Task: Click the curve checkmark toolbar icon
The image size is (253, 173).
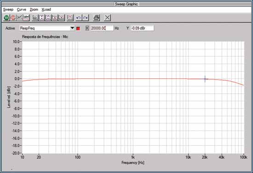Action: (x=20, y=18)
